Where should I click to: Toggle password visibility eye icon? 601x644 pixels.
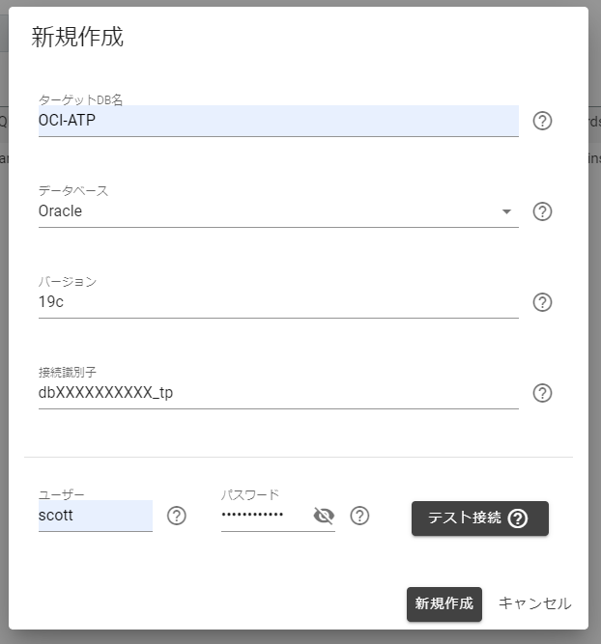[324, 516]
